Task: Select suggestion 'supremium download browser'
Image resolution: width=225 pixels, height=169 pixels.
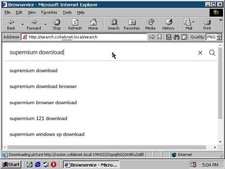Action: (x=43, y=87)
